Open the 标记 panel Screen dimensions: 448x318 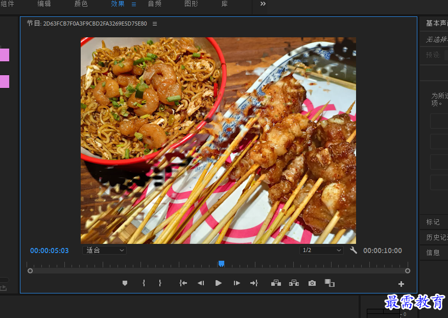coord(433,222)
